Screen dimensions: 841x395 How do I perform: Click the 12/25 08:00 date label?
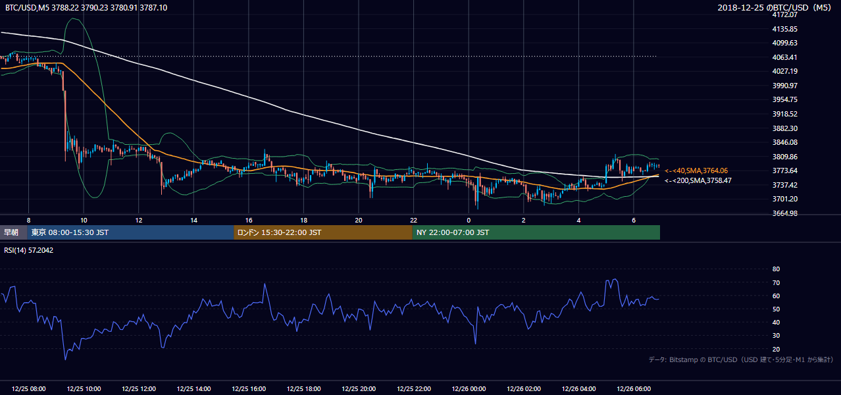click(x=28, y=389)
